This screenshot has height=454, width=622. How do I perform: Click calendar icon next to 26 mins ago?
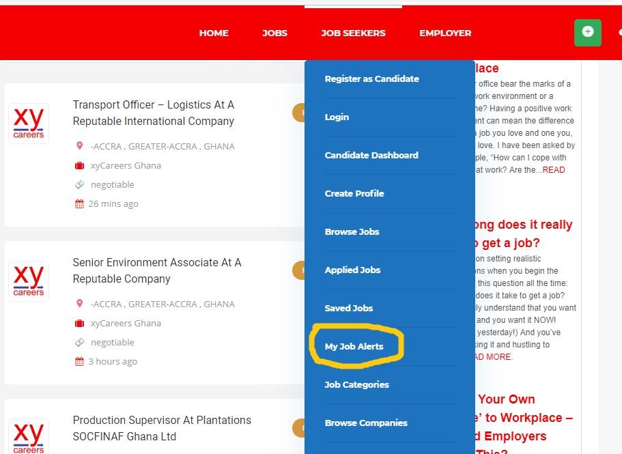(79, 204)
